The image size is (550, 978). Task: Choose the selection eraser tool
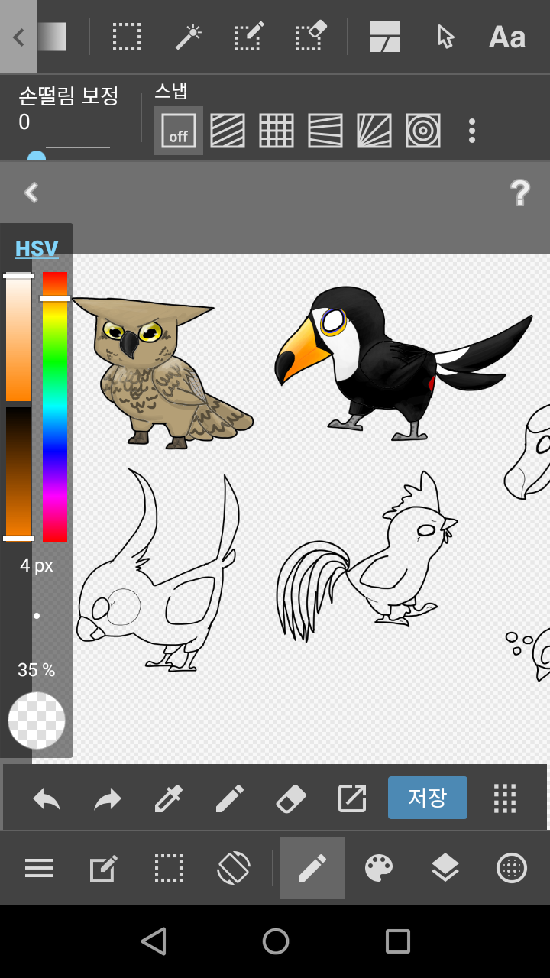(x=310, y=37)
